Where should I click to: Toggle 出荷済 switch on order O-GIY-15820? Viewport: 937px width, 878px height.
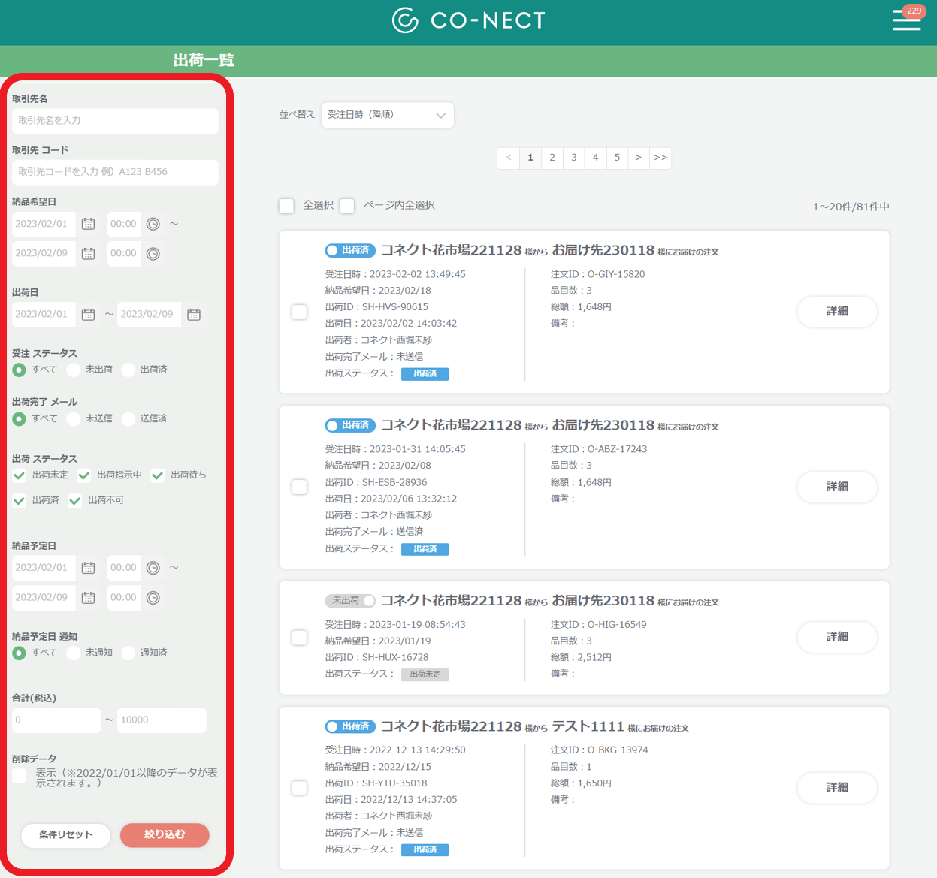click(350, 250)
